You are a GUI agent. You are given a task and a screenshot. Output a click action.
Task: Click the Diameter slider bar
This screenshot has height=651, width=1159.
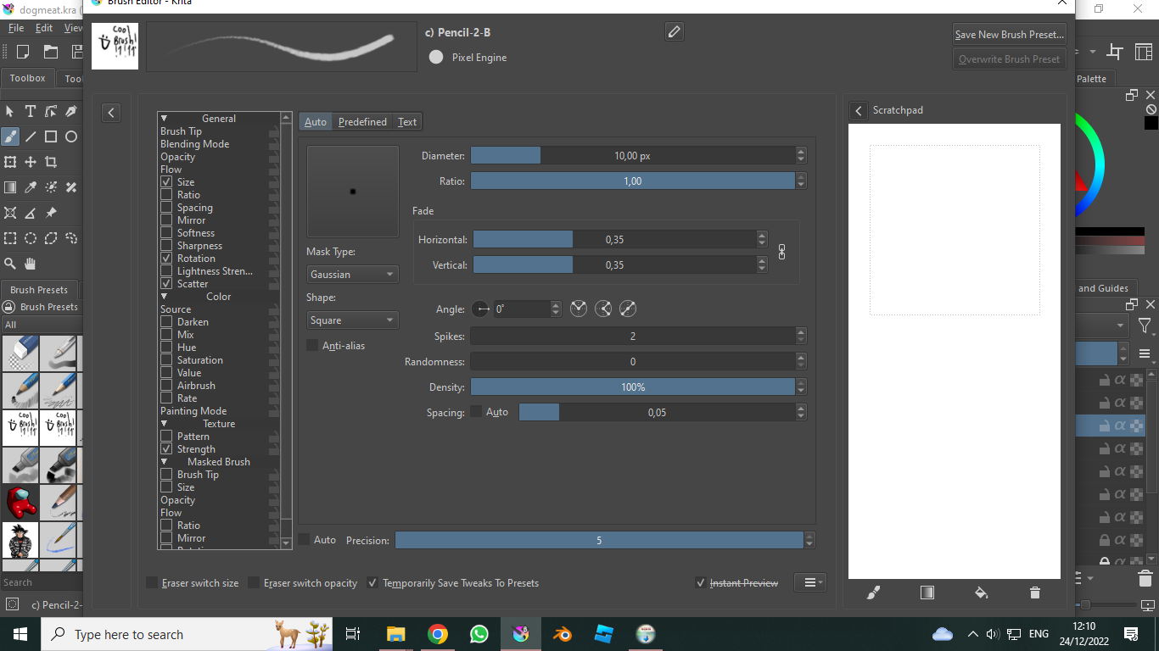(x=632, y=156)
